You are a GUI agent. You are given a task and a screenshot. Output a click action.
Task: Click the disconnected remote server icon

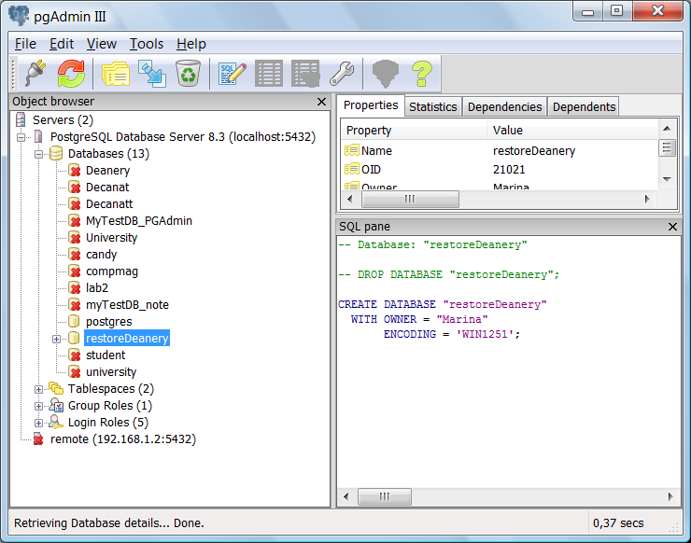pyautogui.click(x=38, y=439)
